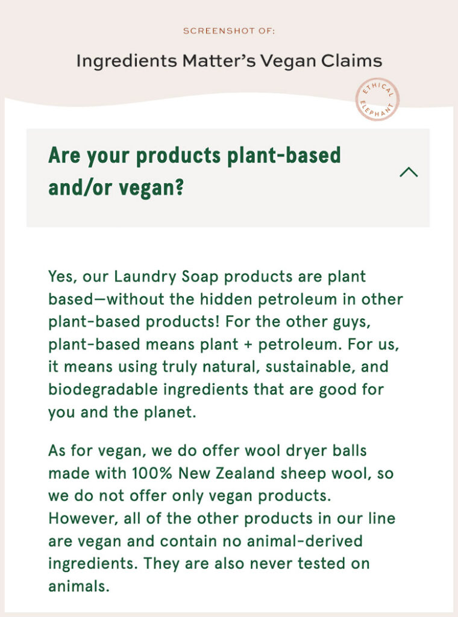Click the 'SCREENSHOT OF:' label
This screenshot has height=617, width=458.
click(x=229, y=31)
